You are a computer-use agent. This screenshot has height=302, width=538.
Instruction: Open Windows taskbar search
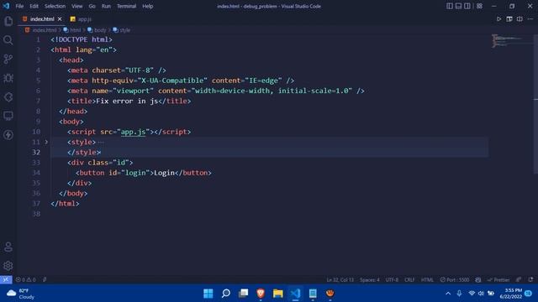tap(226, 294)
